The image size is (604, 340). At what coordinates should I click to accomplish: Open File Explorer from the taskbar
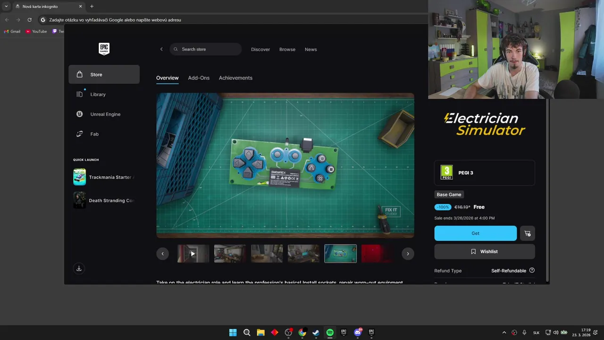(260, 332)
